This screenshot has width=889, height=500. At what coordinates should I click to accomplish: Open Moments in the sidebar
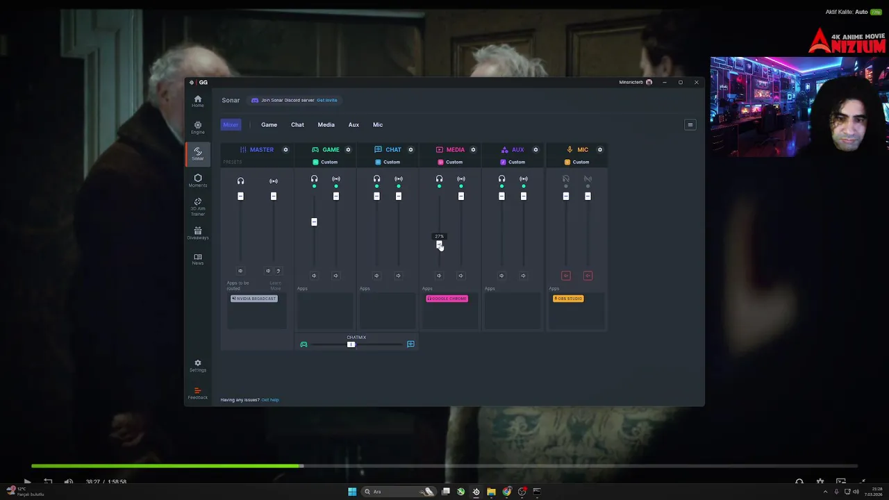[198, 181]
